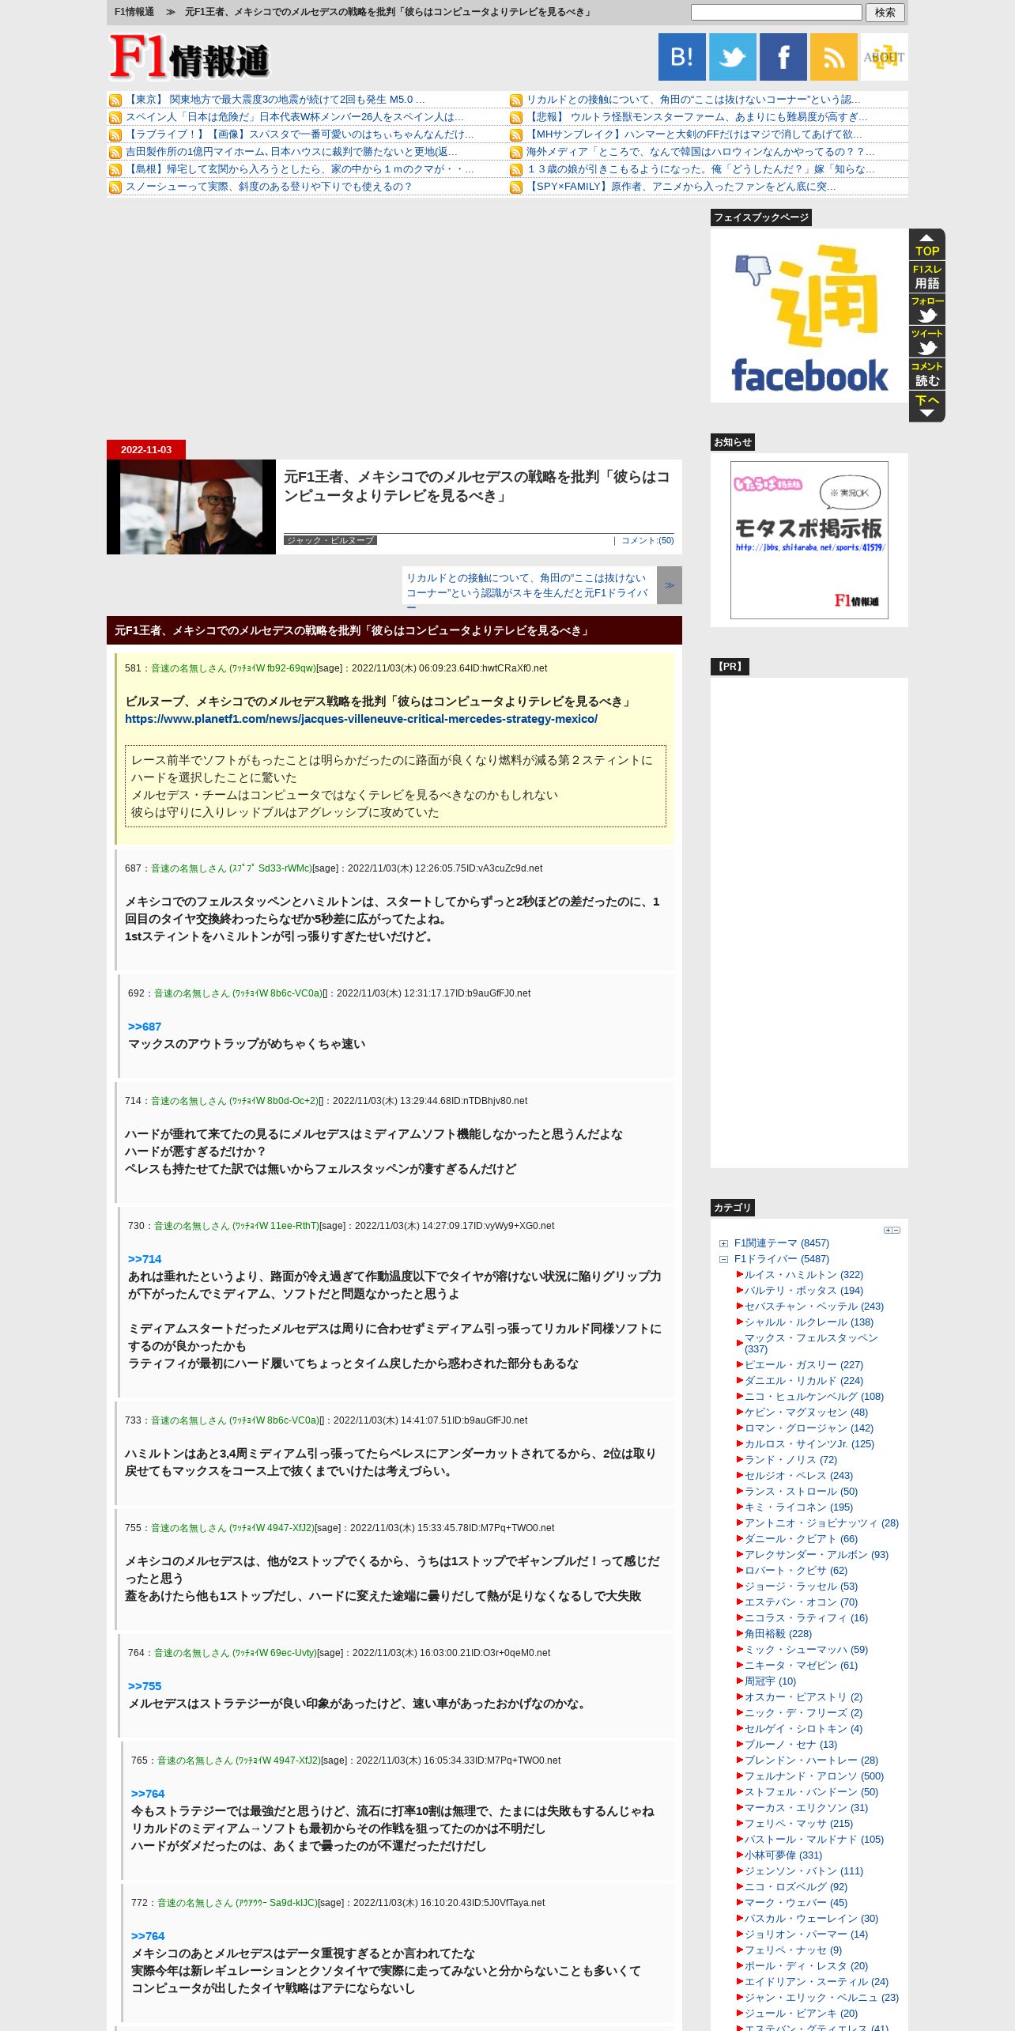This screenshot has width=1015, height=2031.
Task: Open the キミ・ライコネン (195) category
Action: click(798, 1507)
